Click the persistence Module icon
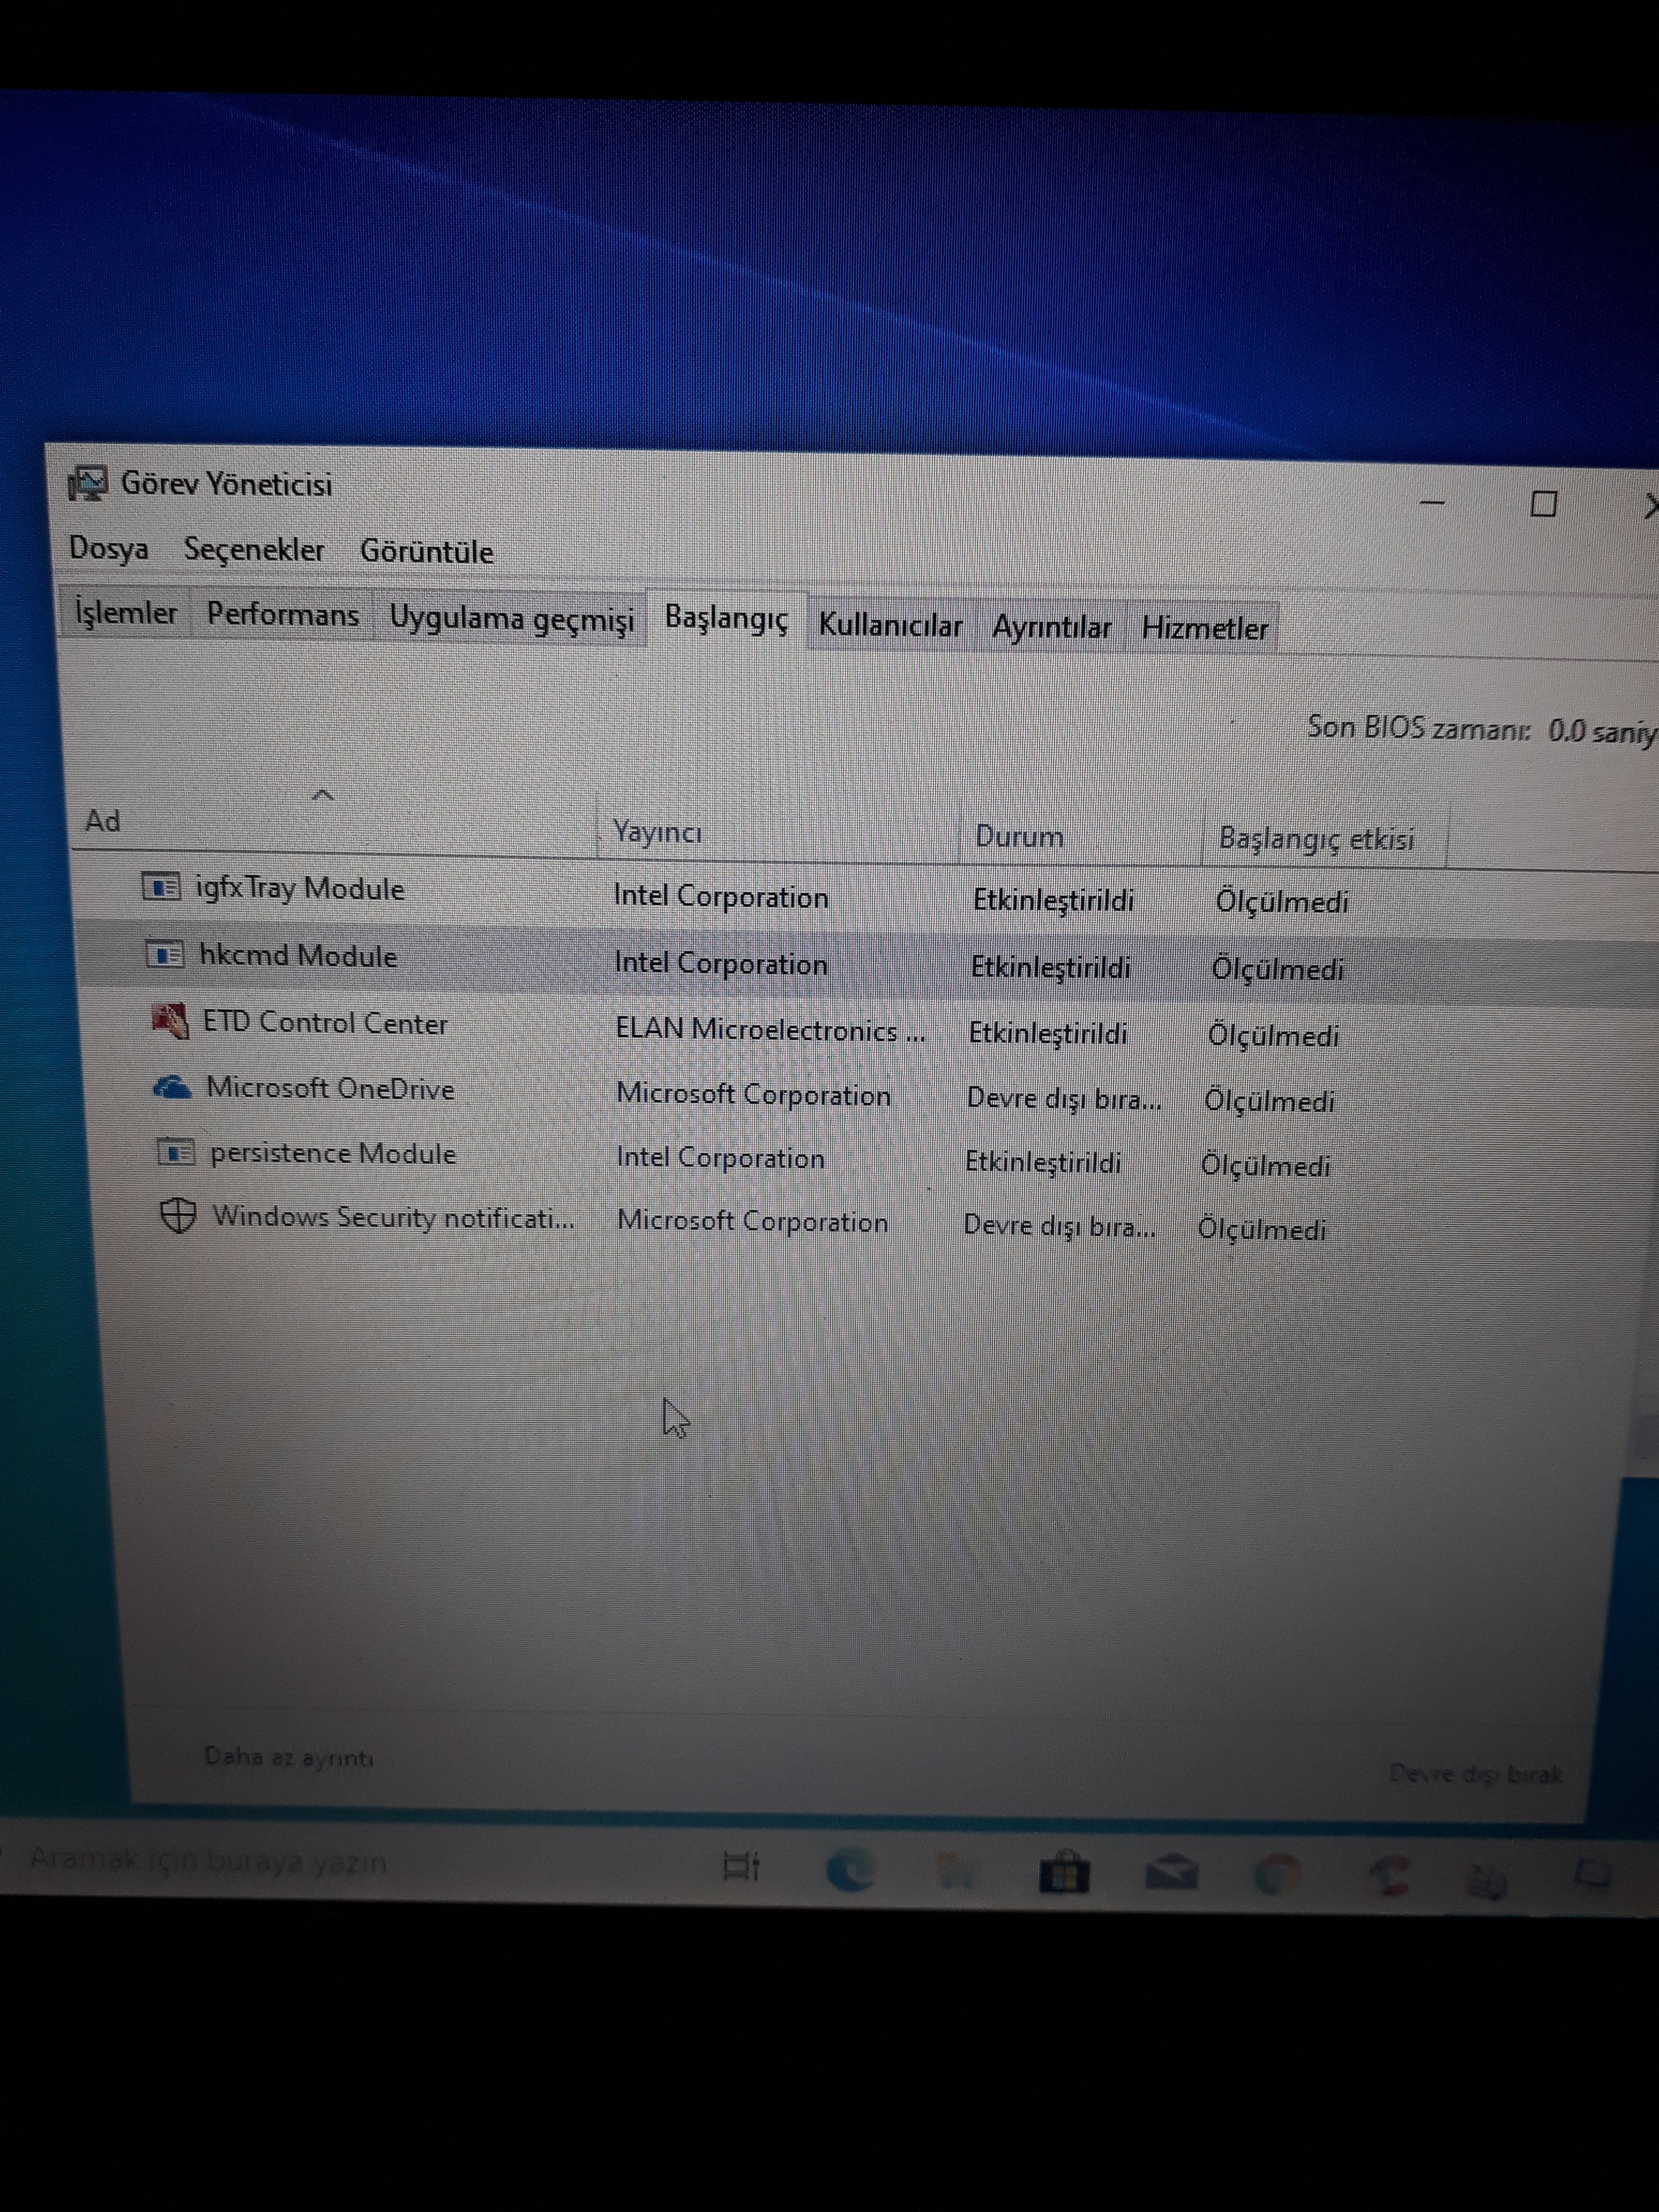Viewport: 1659px width, 2212px height. coord(176,1152)
